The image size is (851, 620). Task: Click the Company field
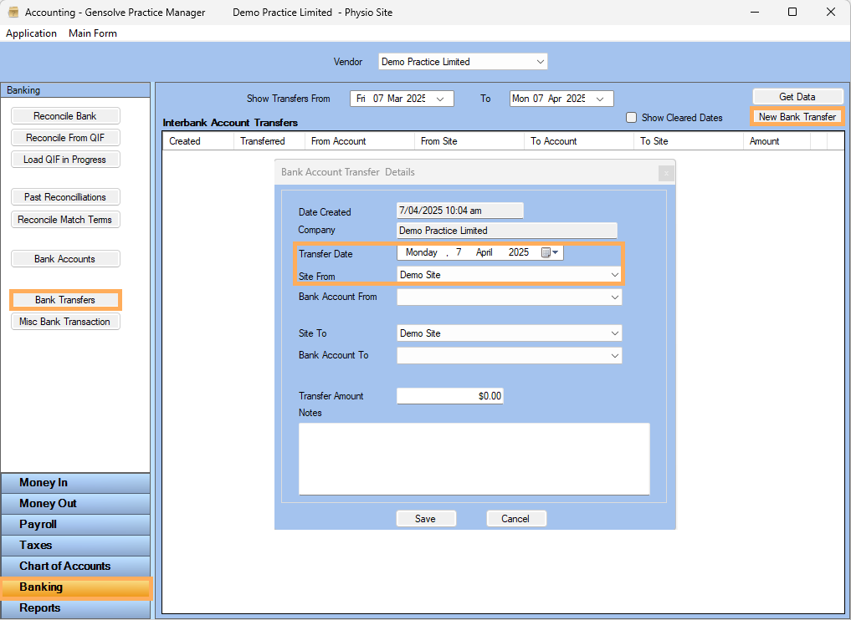pyautogui.click(x=506, y=231)
